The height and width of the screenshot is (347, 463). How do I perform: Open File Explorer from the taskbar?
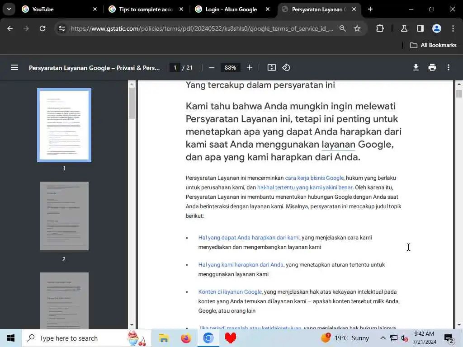164,338
